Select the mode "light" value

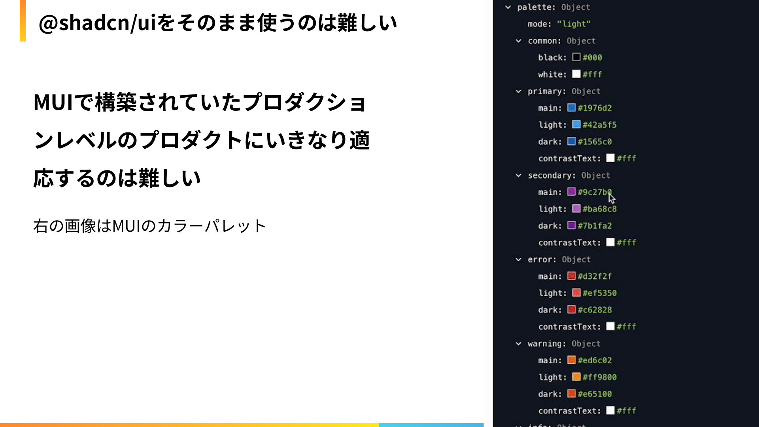click(574, 24)
